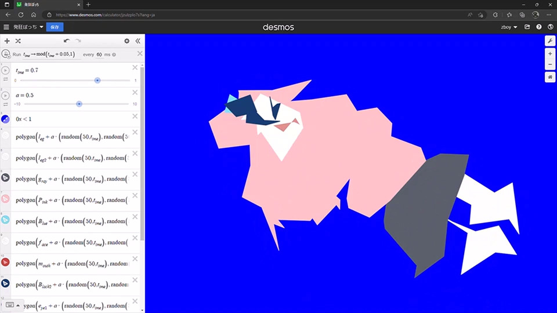Toggle visibility of 0x < 1 expression

(x=5, y=119)
